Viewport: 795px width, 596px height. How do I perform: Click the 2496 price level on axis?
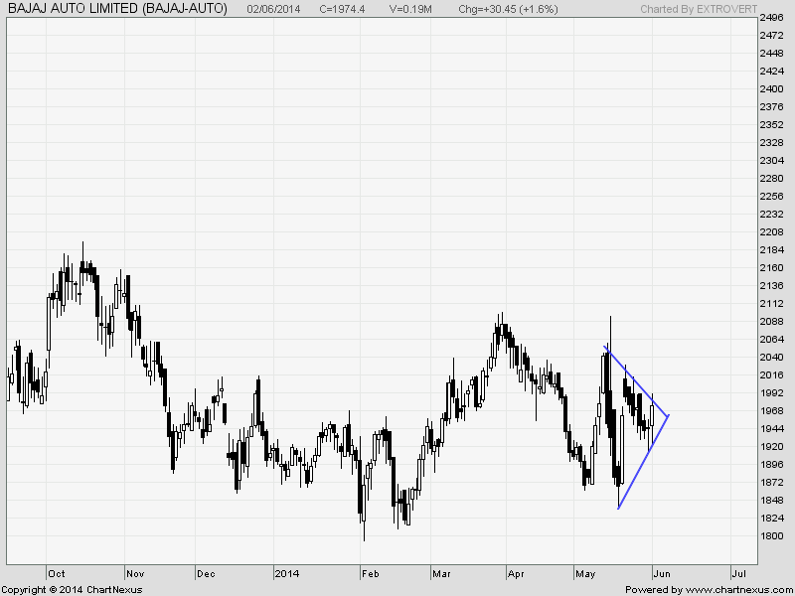pos(770,18)
